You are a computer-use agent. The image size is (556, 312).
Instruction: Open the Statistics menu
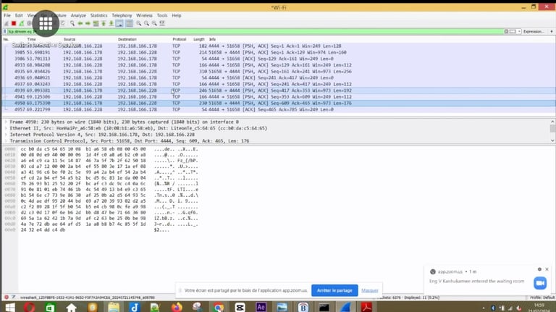[x=98, y=16]
